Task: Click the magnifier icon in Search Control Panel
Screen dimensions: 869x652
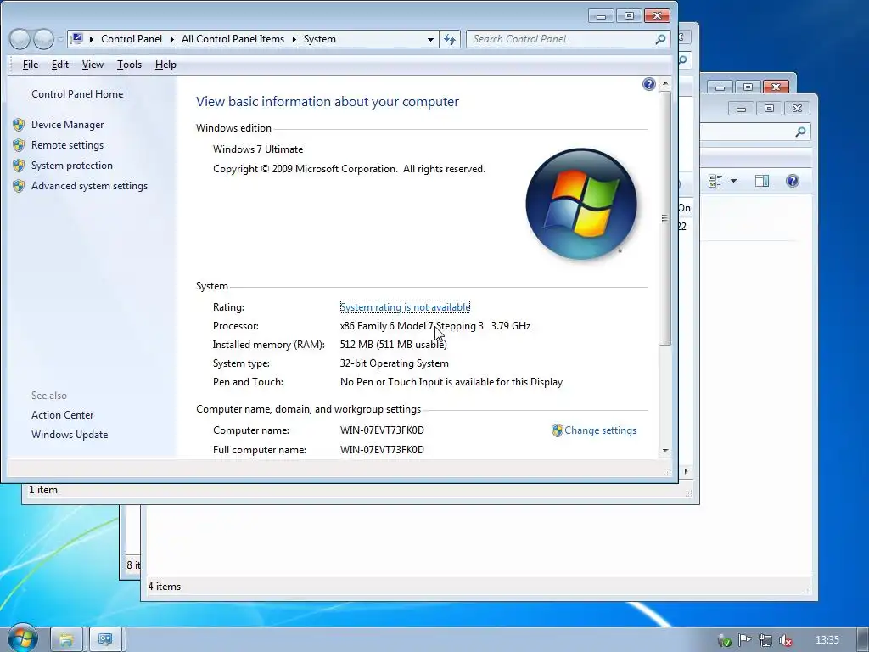Action: tap(660, 39)
